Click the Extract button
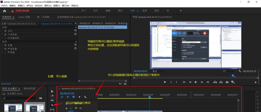 tap(221, 82)
